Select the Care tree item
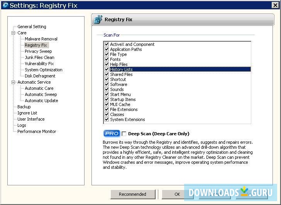281x205 pixels. (x=22, y=33)
